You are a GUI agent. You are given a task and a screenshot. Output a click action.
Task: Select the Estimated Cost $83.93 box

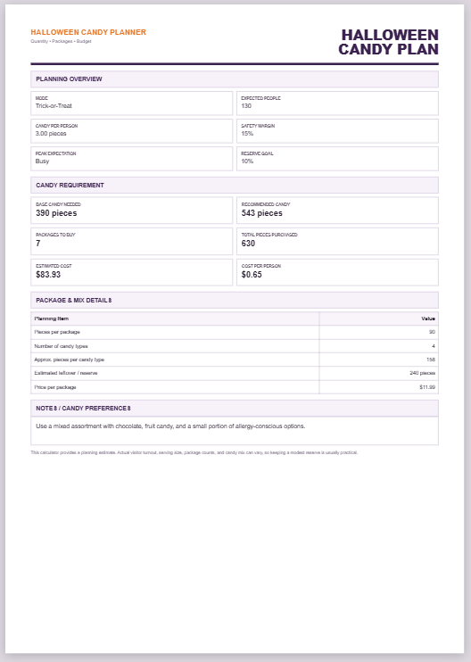point(132,272)
